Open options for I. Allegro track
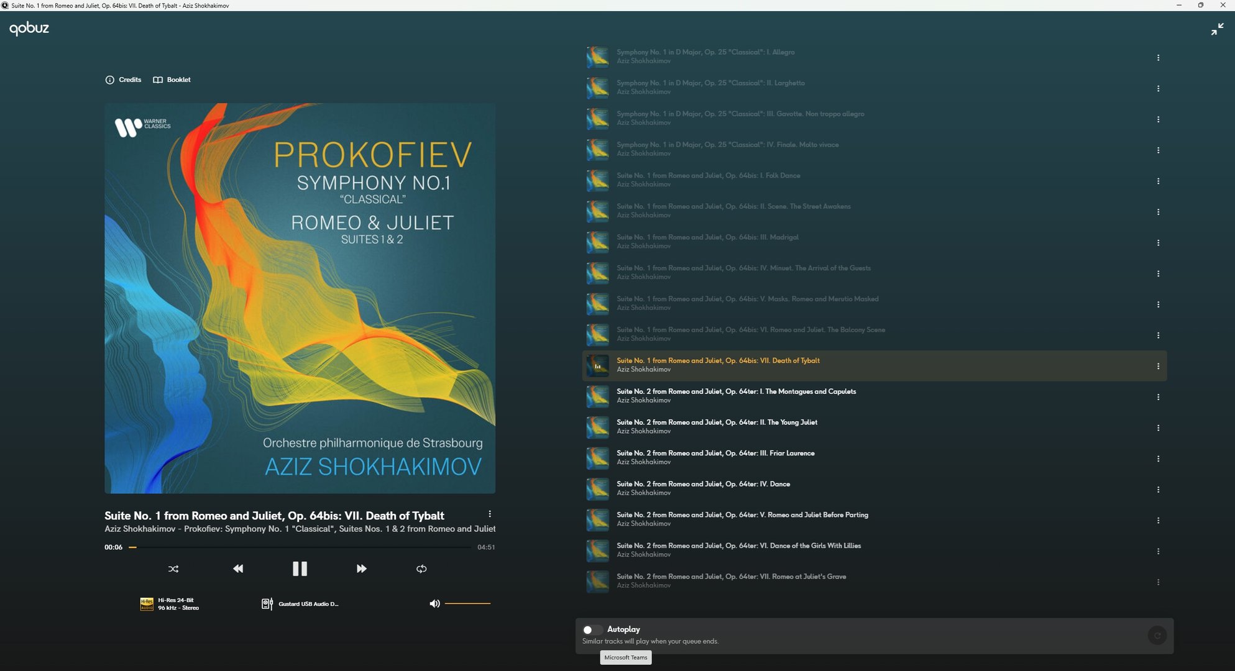The height and width of the screenshot is (671, 1235). (1158, 58)
